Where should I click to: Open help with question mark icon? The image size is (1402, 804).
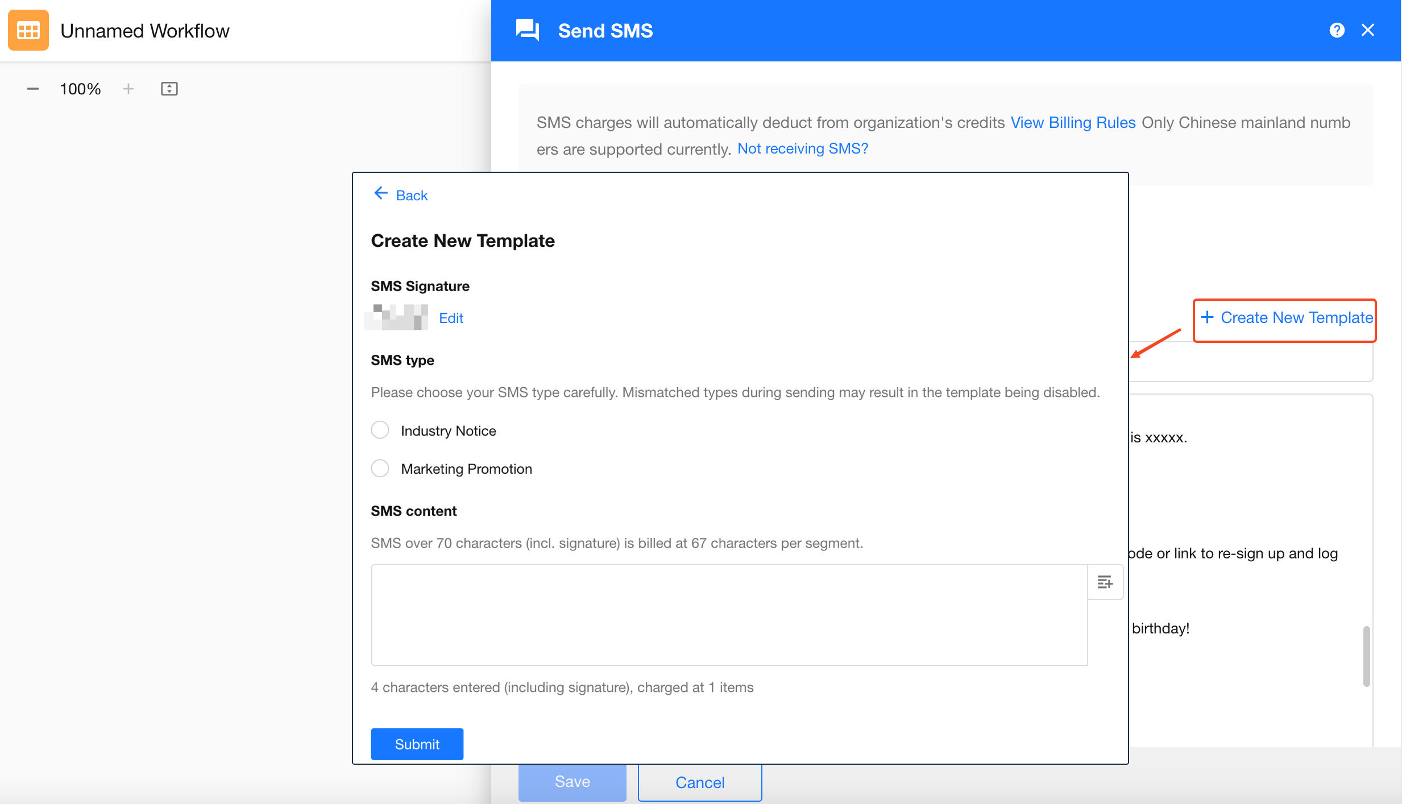[1337, 30]
